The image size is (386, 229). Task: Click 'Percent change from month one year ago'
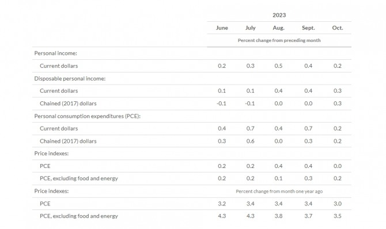coord(279,192)
